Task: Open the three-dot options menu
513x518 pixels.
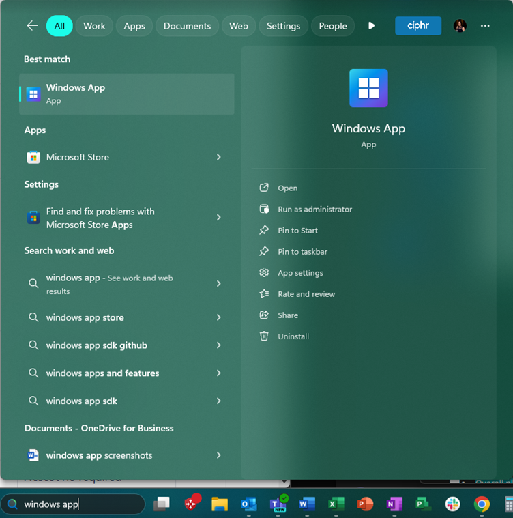Action: click(485, 26)
